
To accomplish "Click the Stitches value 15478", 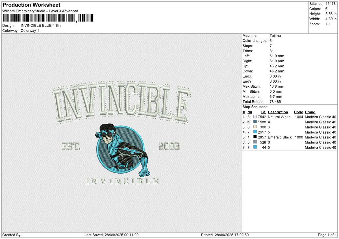I will click(x=330, y=4).
